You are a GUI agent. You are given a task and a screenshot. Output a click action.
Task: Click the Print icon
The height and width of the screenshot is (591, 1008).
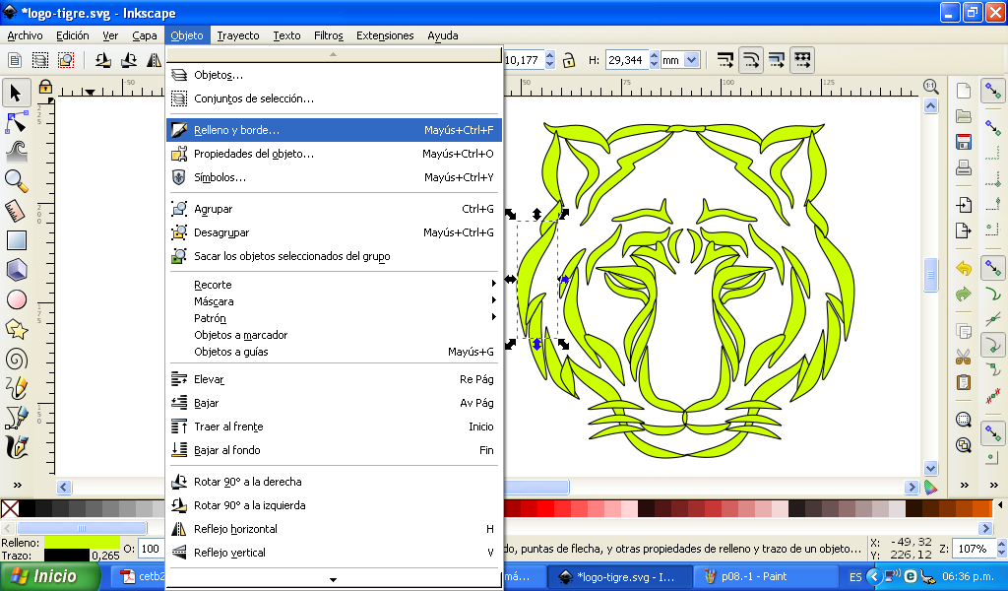pyautogui.click(x=963, y=167)
